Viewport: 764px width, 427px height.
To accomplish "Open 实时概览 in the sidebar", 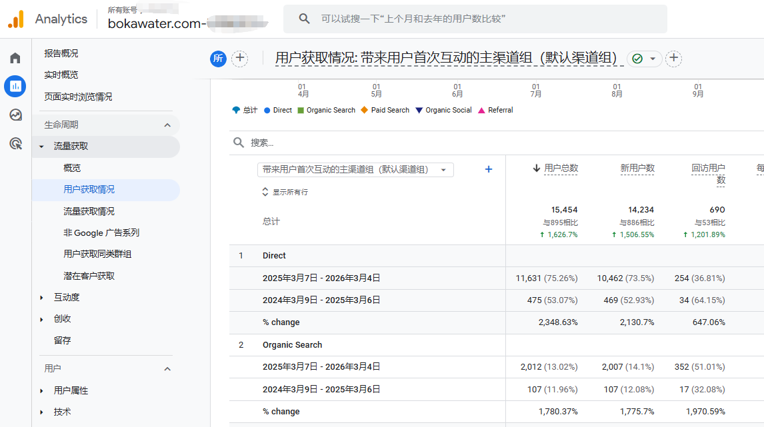I will 61,75.
